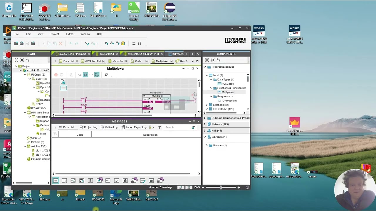Pin the Messages panel
The width and height of the screenshot is (376, 211).
(x=190, y=121)
